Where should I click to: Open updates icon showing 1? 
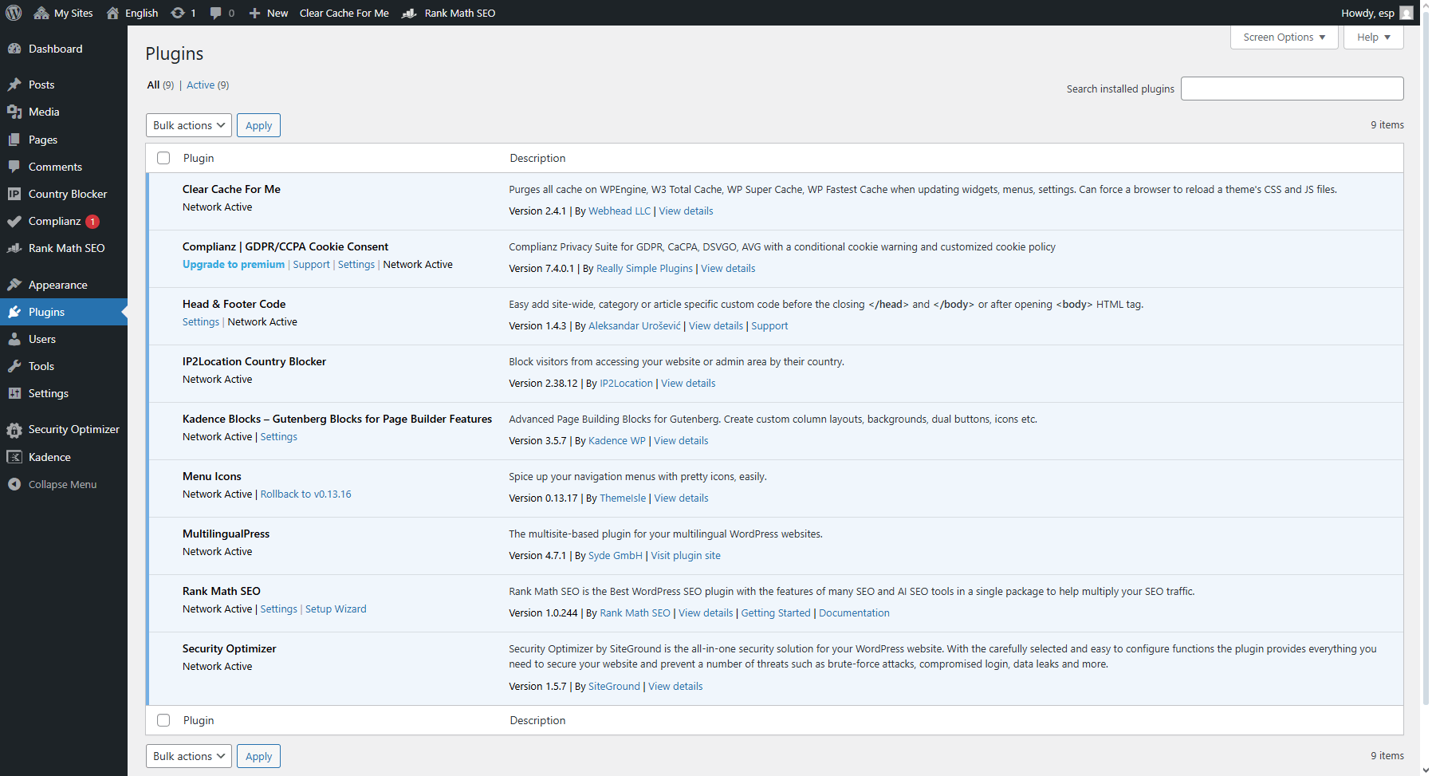pos(178,13)
